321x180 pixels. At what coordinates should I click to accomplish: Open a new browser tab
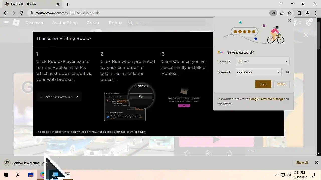click(x=68, y=4)
